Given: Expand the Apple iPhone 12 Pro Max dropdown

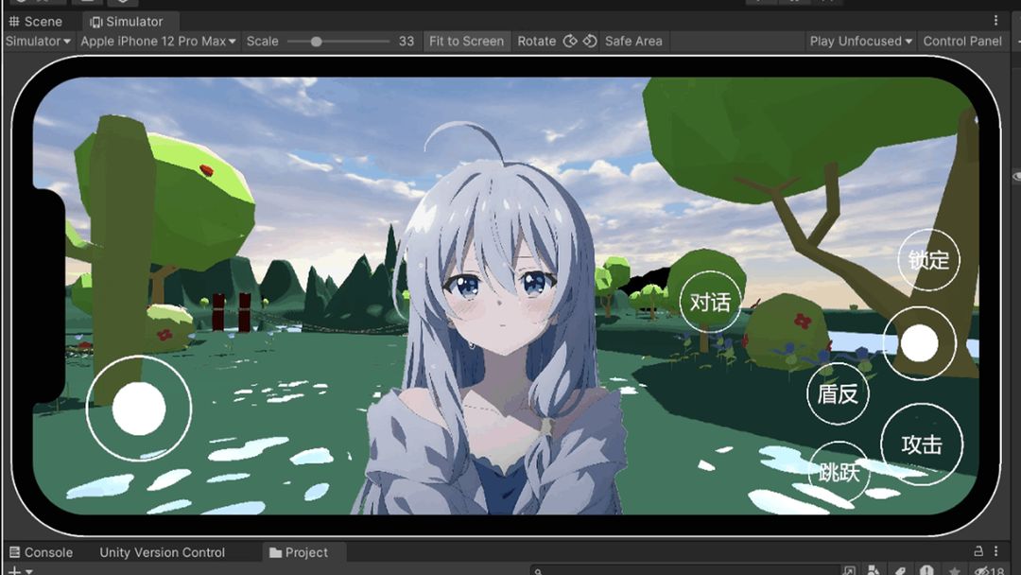Looking at the screenshot, I should (158, 41).
